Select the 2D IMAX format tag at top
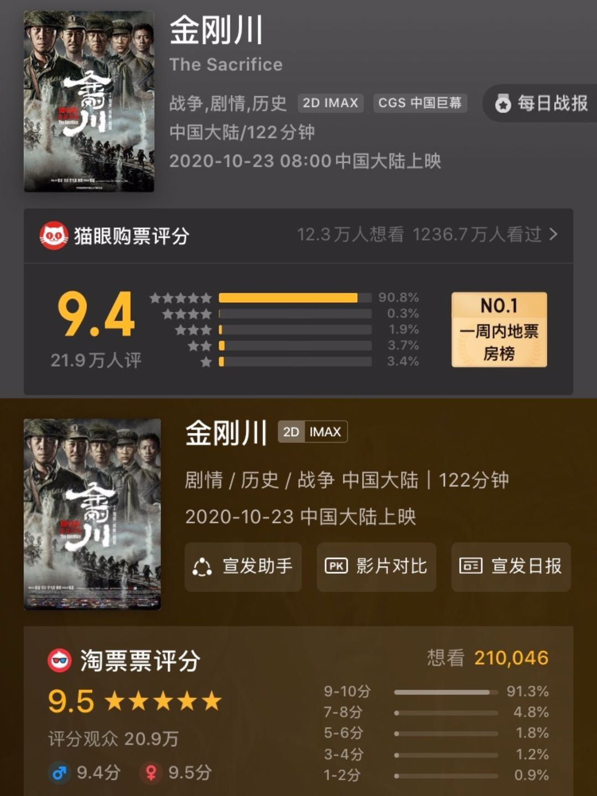This screenshot has height=796, width=597. 331,103
